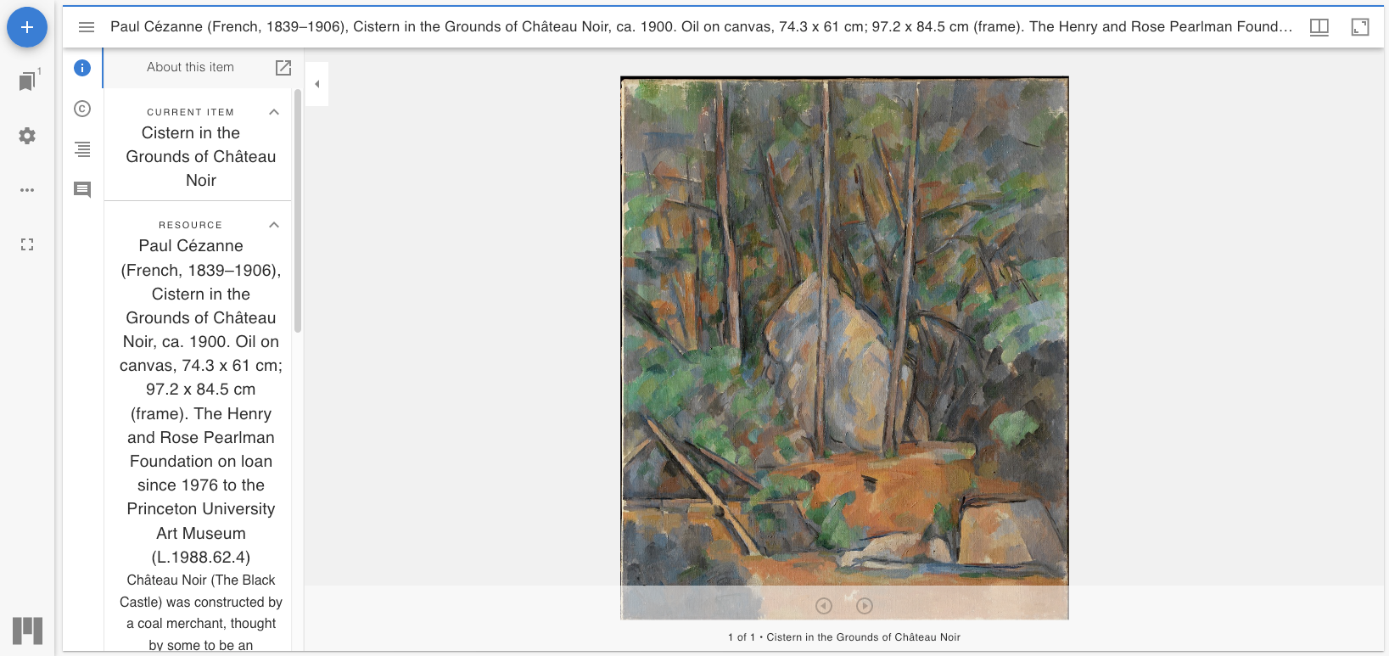
Task: Open About this item in separate window
Action: pos(283,68)
